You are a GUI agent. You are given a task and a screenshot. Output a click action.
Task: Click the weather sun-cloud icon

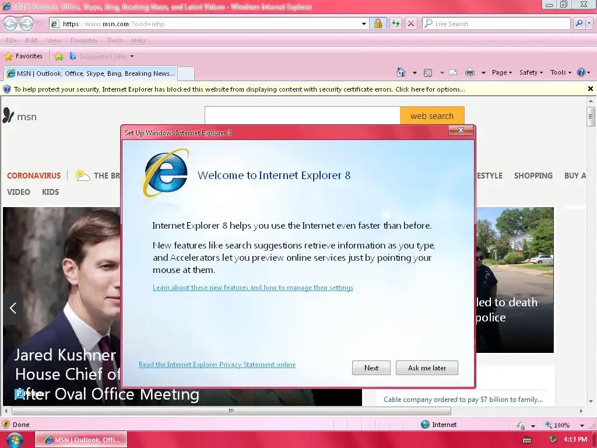83,175
